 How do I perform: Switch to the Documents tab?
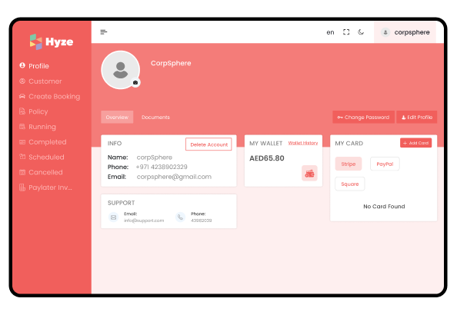[x=155, y=117]
